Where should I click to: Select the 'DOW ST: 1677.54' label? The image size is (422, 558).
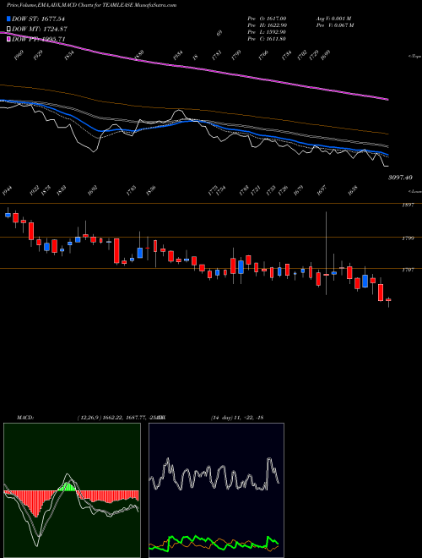pyautogui.click(x=38, y=19)
